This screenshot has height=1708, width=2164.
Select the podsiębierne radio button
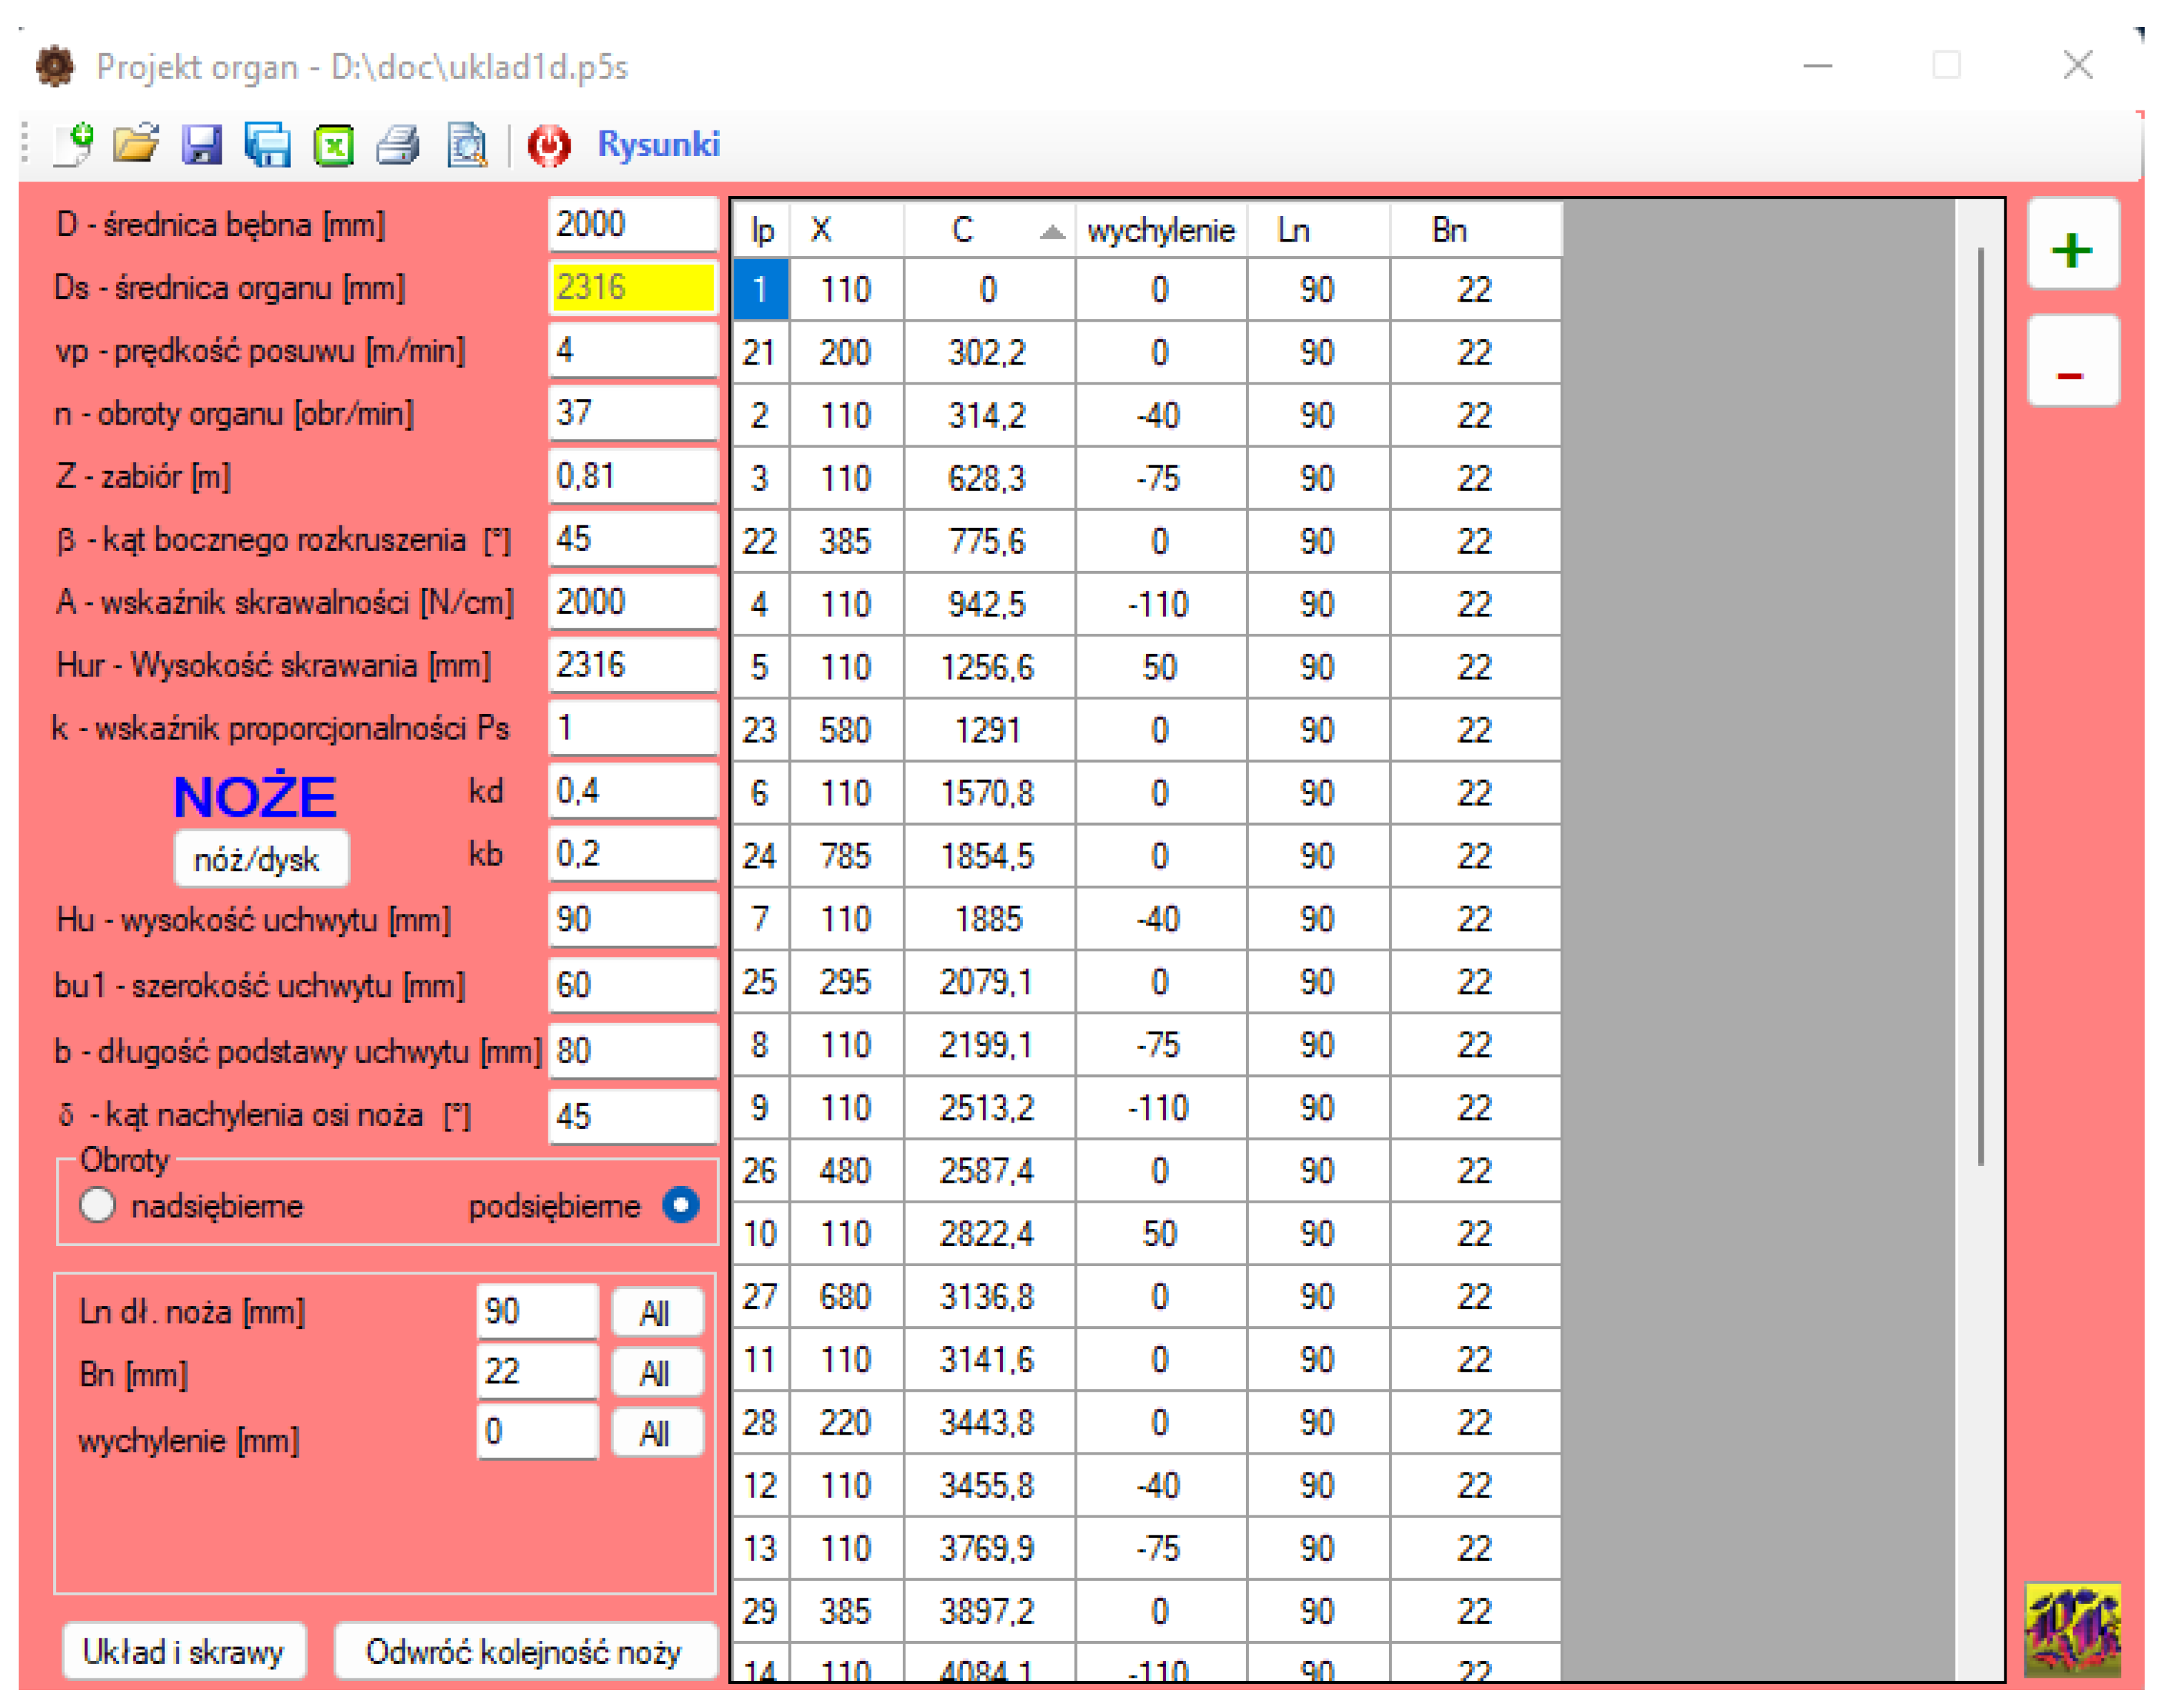(681, 1206)
